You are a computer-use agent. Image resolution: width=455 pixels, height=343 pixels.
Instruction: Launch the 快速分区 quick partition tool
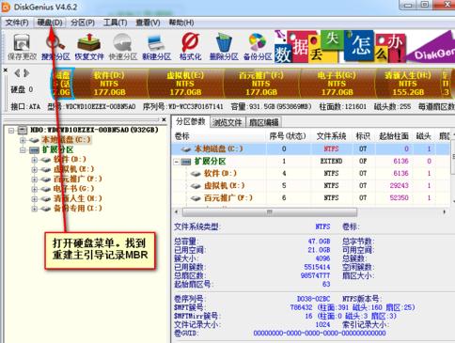pyautogui.click(x=123, y=47)
